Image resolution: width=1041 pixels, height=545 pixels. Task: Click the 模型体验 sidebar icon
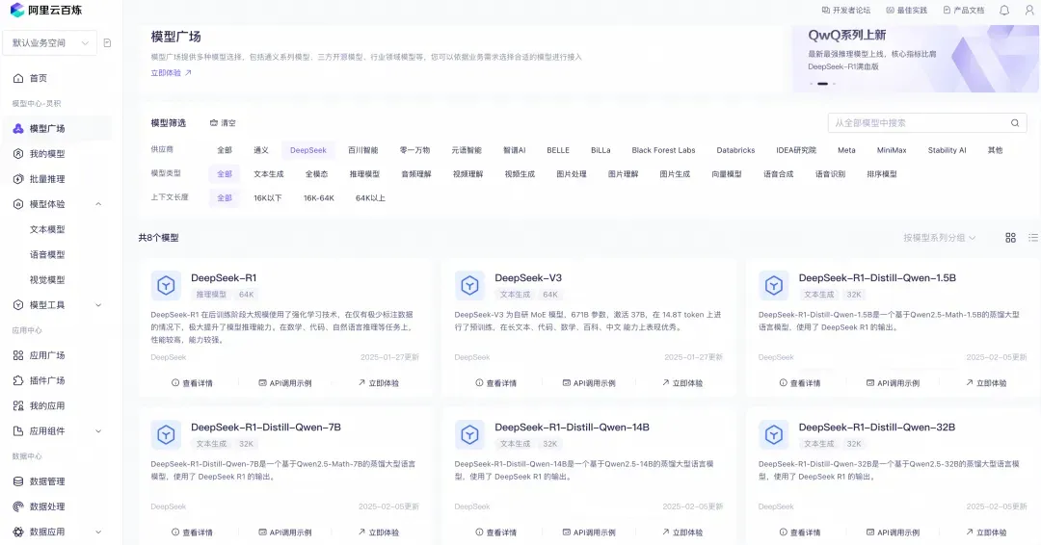(18, 204)
